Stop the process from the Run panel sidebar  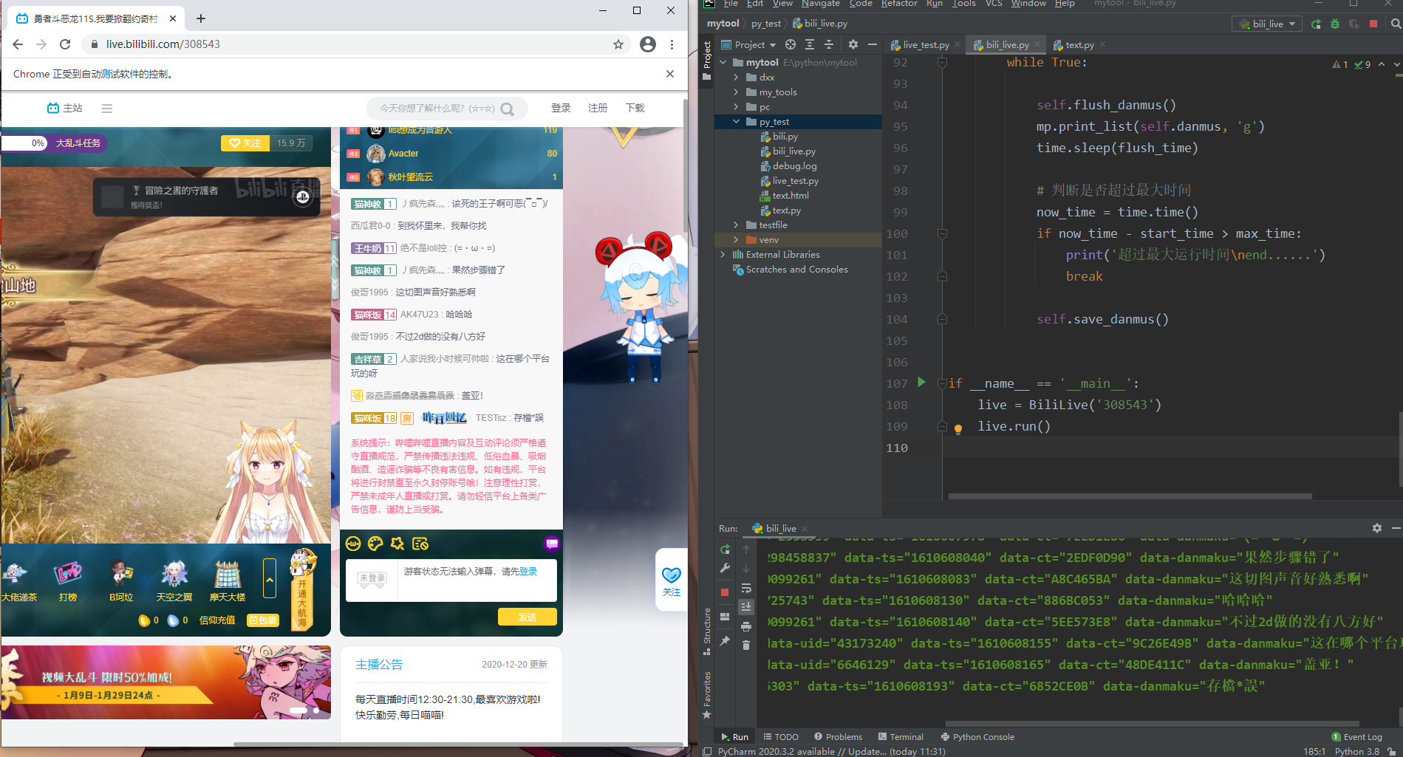click(x=725, y=592)
